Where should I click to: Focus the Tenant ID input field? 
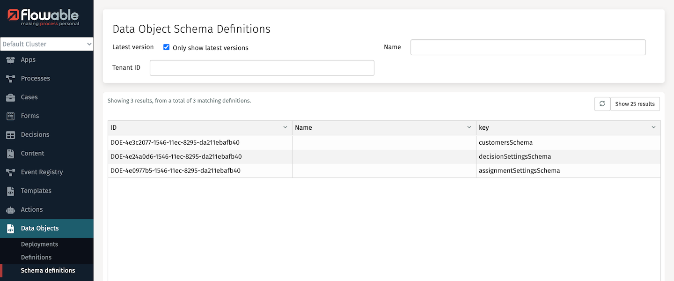[x=262, y=68]
